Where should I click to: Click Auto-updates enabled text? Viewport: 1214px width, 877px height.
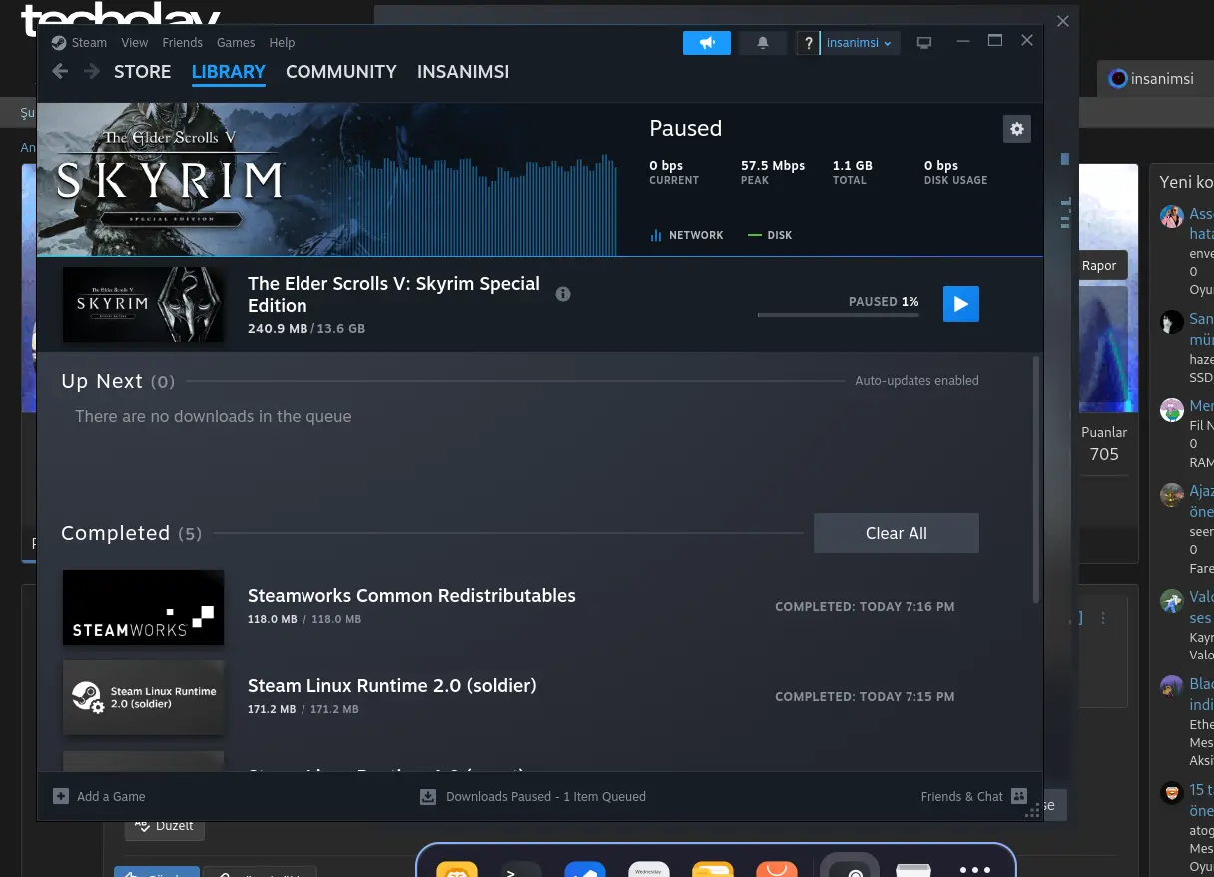(916, 381)
